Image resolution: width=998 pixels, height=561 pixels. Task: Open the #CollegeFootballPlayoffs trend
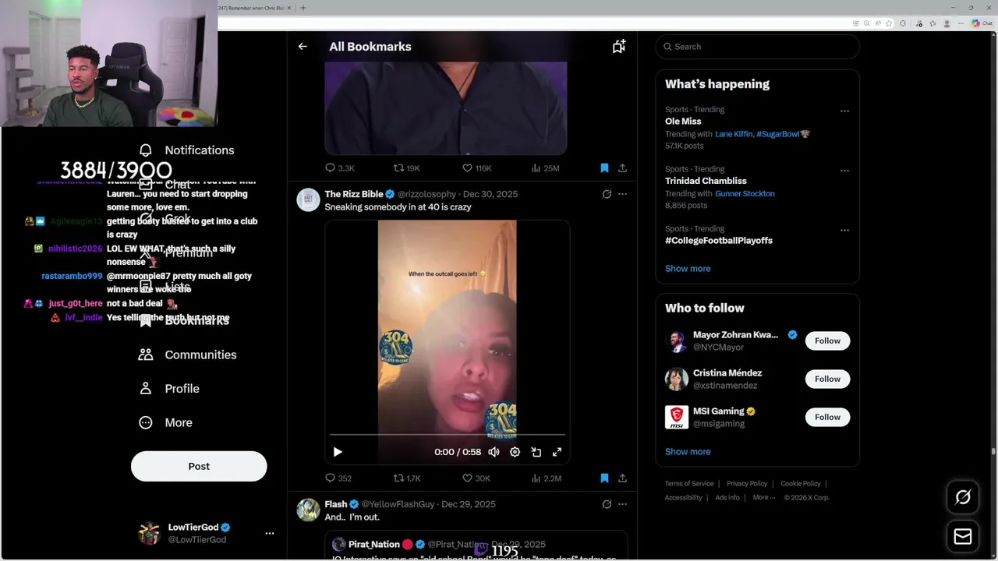click(x=719, y=241)
